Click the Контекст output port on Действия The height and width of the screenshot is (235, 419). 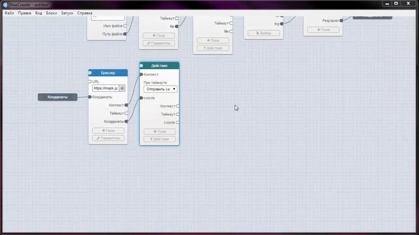click(177, 106)
